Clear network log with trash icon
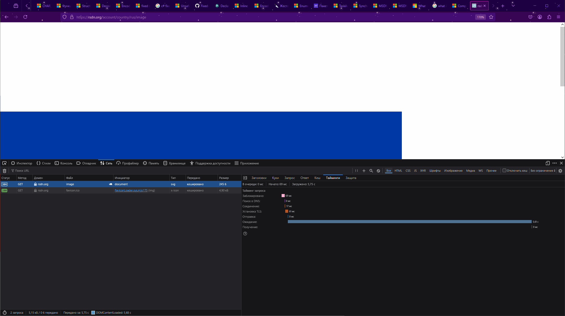 click(4, 171)
